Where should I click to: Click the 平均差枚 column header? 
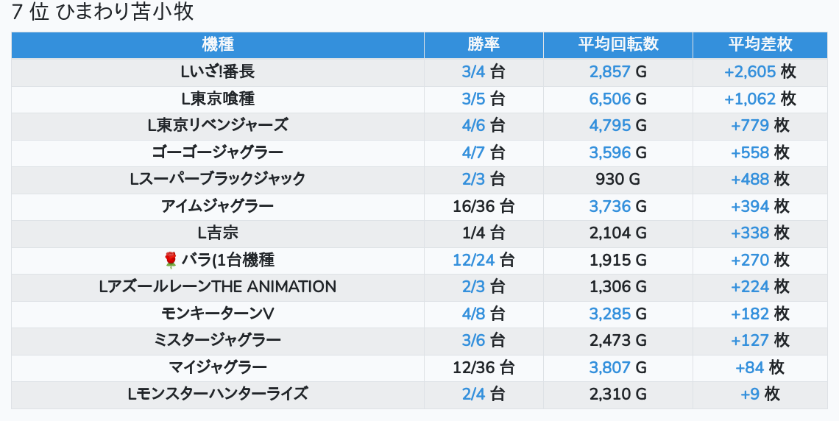point(760,44)
